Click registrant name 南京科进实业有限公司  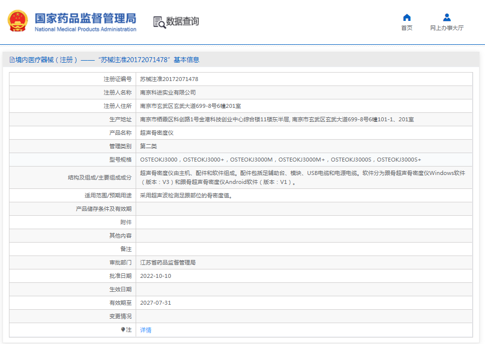pyautogui.click(x=168, y=92)
